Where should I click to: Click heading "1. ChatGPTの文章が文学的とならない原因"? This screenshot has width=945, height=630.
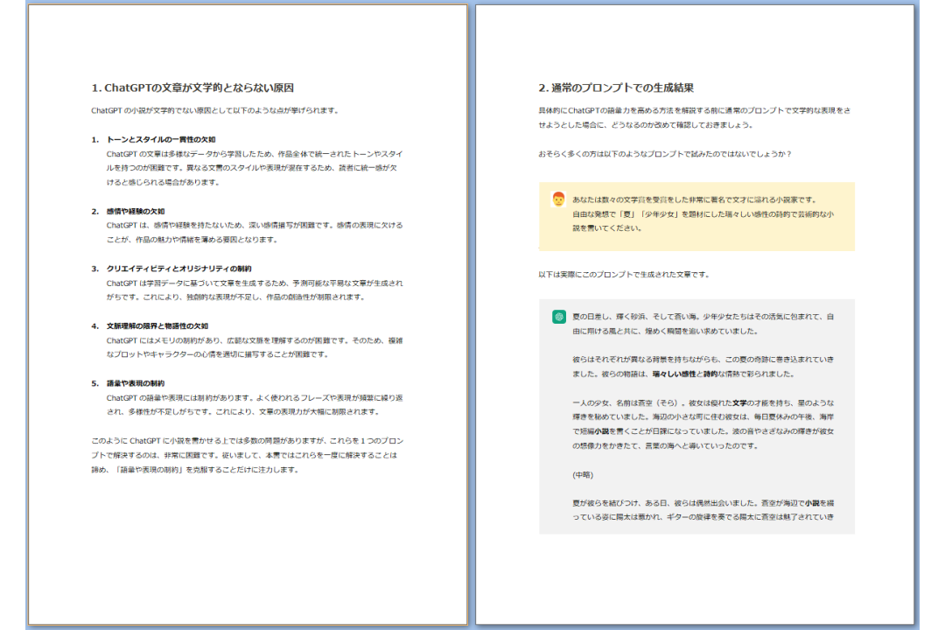[x=192, y=88]
